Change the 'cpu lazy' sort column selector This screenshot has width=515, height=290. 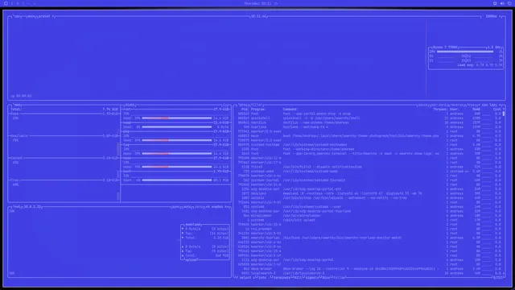pyautogui.click(x=489, y=105)
